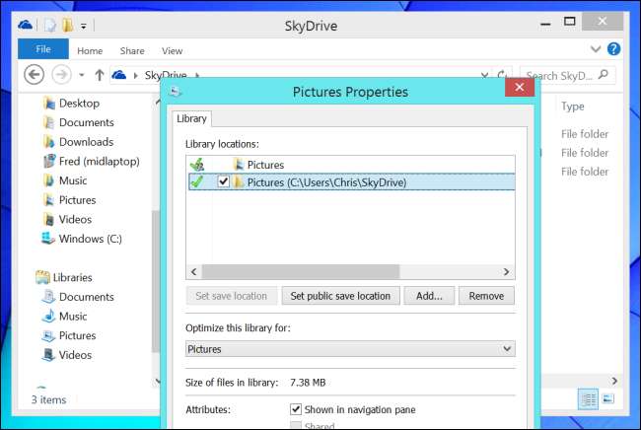641x430 pixels.
Task: Switch to details view in status bar
Action: pyautogui.click(x=589, y=399)
